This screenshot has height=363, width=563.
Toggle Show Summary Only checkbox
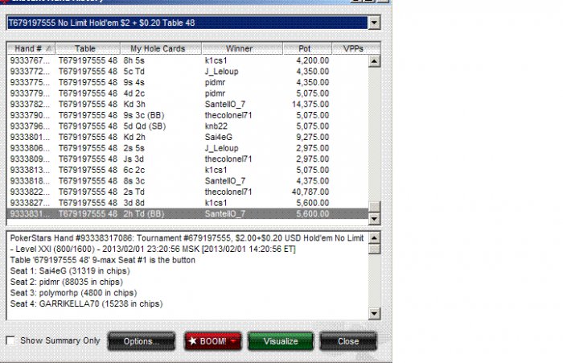(10, 340)
